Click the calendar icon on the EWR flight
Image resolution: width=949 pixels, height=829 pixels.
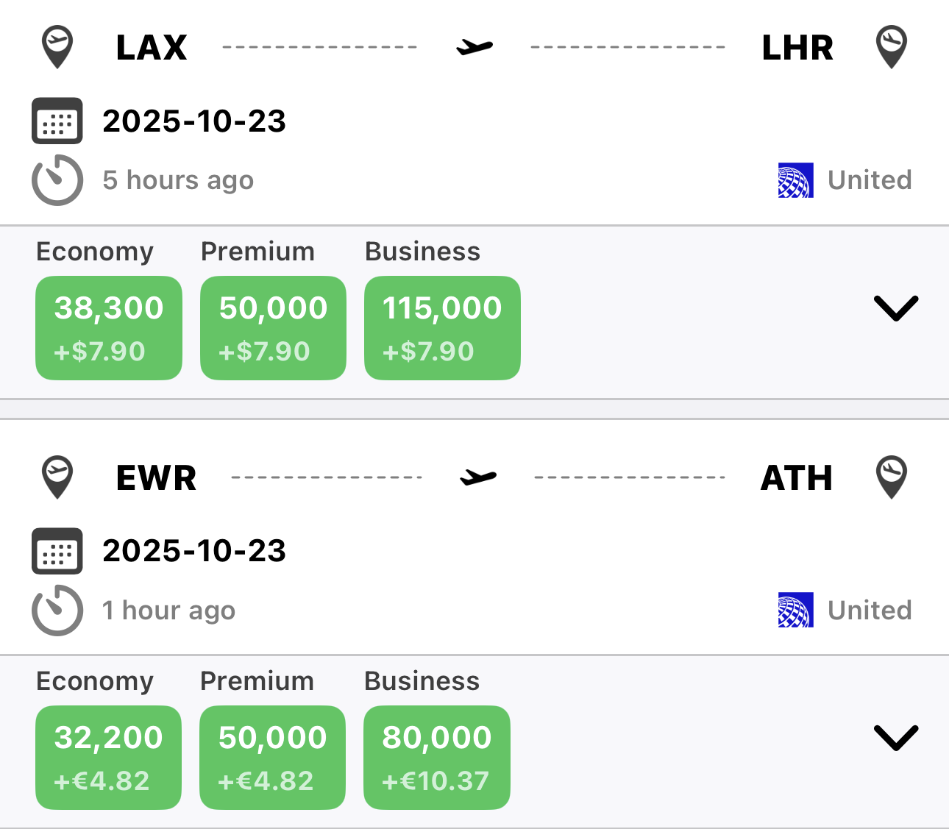tap(57, 551)
